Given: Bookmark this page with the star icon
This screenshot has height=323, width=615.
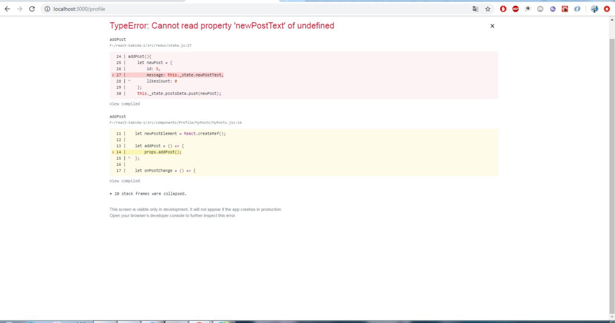Looking at the screenshot, I should point(488,9).
